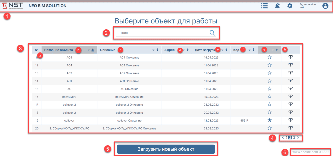Click upload icon for ifc2x3ver3 row
This screenshot has width=333, height=156.
click(x=290, y=97)
